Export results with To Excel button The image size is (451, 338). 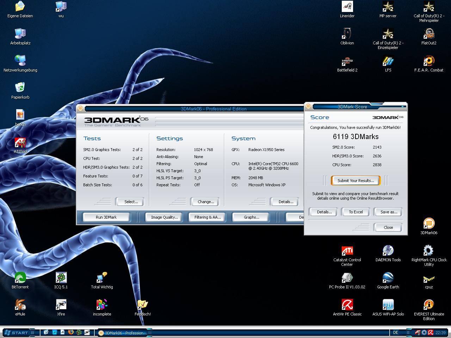click(x=356, y=212)
